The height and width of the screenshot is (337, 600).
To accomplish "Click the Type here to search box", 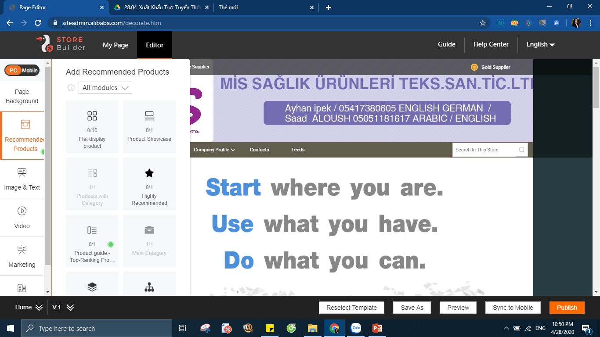I will tap(97, 328).
